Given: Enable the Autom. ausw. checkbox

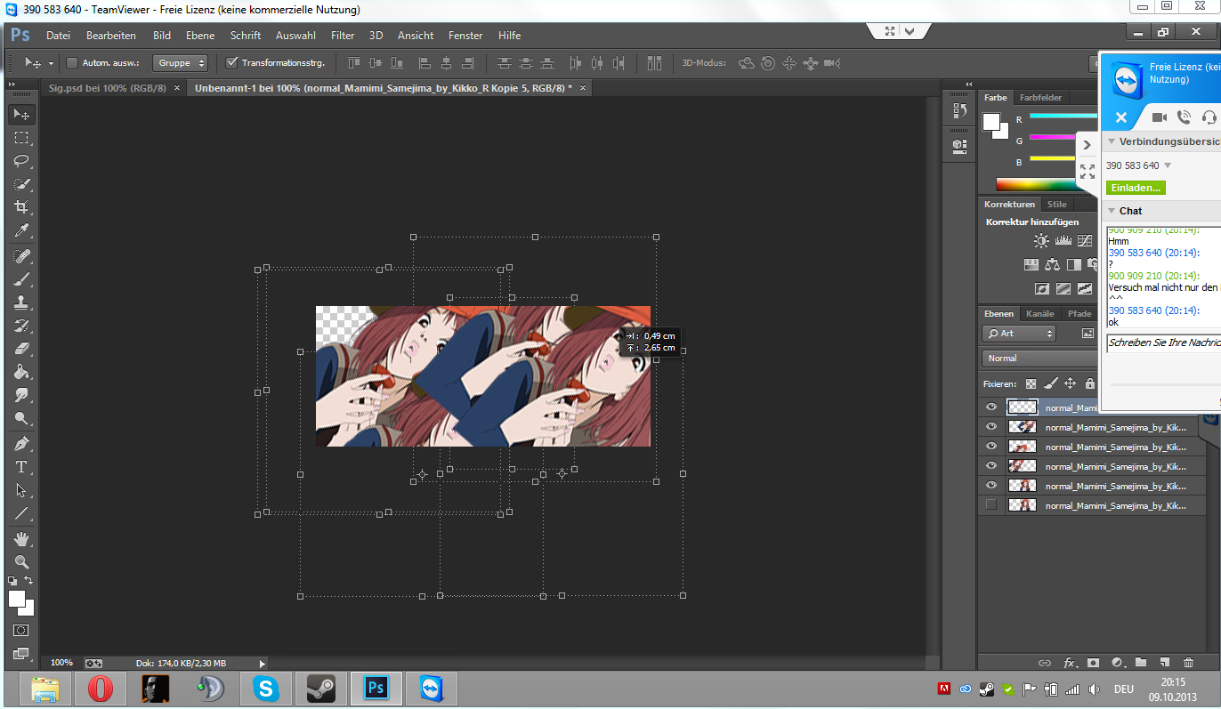Looking at the screenshot, I should pos(73,63).
